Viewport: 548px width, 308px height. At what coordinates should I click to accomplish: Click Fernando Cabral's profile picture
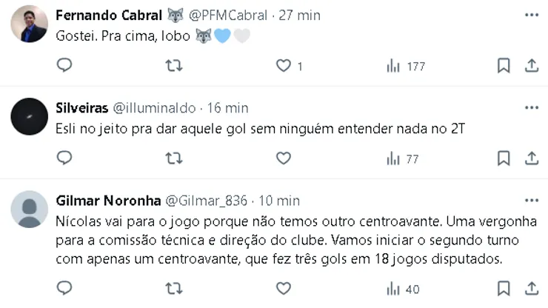(30, 24)
